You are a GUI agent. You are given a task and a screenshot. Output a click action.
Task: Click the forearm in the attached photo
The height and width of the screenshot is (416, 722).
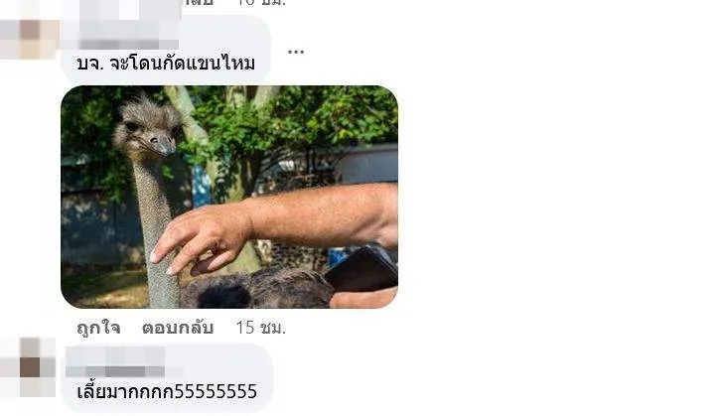(x=323, y=214)
